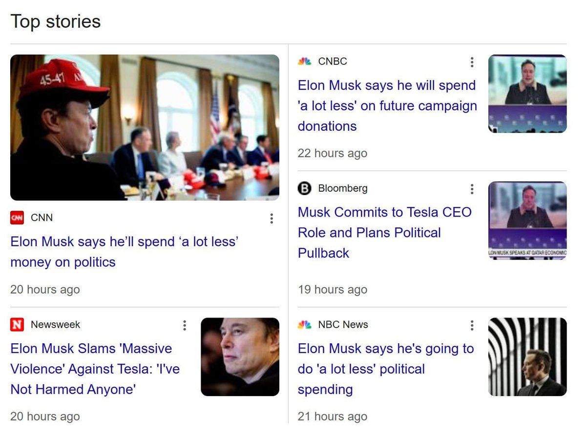Click the Bloomberg B logo icon
The height and width of the screenshot is (437, 586).
[x=305, y=188]
